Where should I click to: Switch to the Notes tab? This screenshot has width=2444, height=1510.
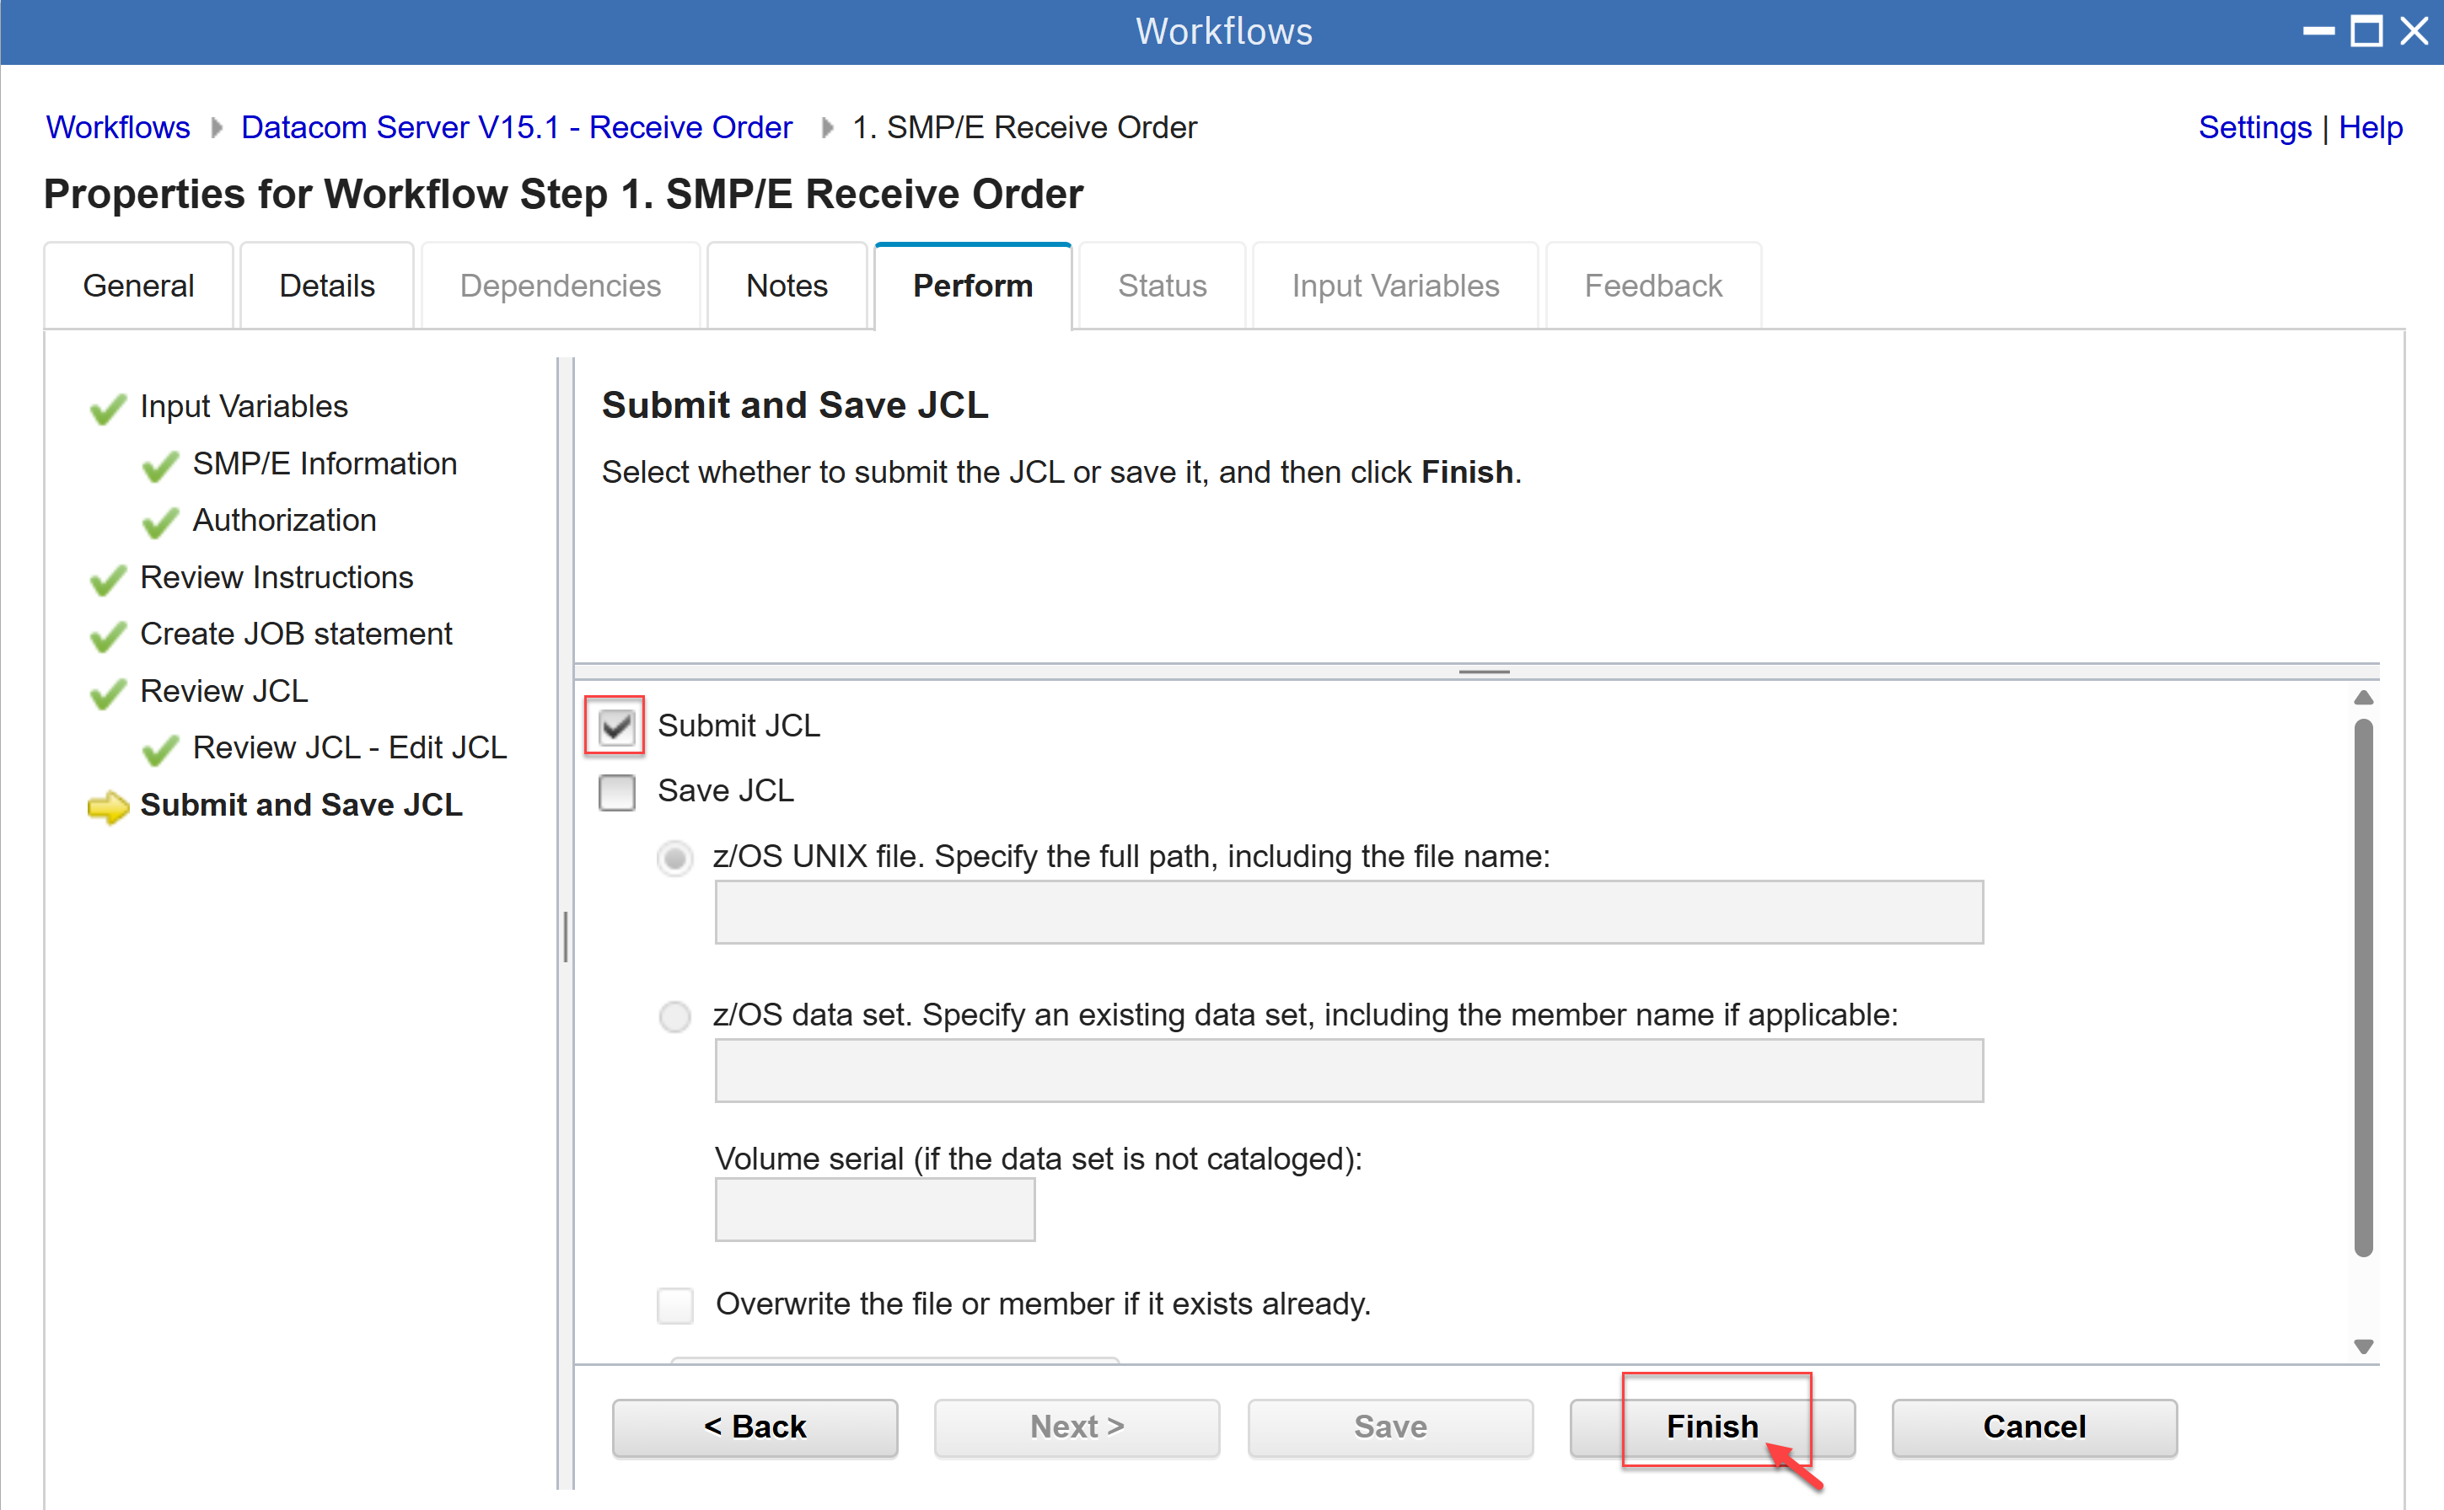787,286
